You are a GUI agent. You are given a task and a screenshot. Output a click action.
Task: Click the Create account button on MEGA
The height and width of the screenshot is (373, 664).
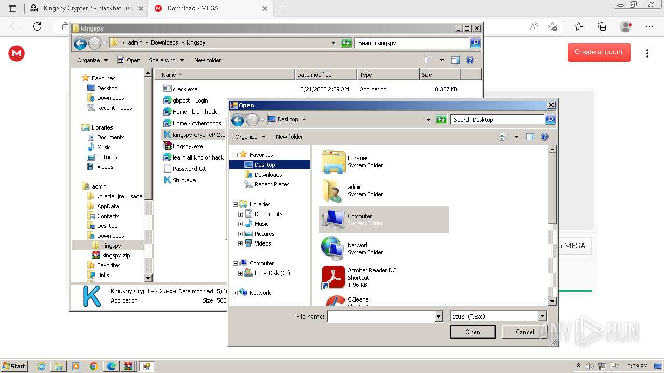tap(599, 52)
